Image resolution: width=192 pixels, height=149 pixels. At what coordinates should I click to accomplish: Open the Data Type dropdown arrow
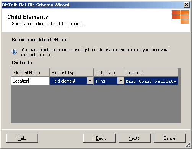click(120, 81)
